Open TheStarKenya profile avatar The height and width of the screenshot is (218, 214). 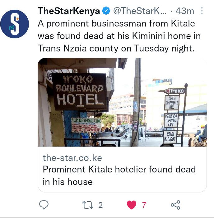15,24
